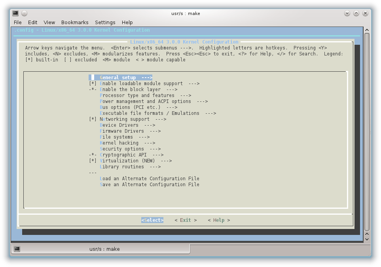Click the dialog title Linux/x86_64 Kernel Configuration
This screenshot has height=267, width=381.
pos(184,42)
